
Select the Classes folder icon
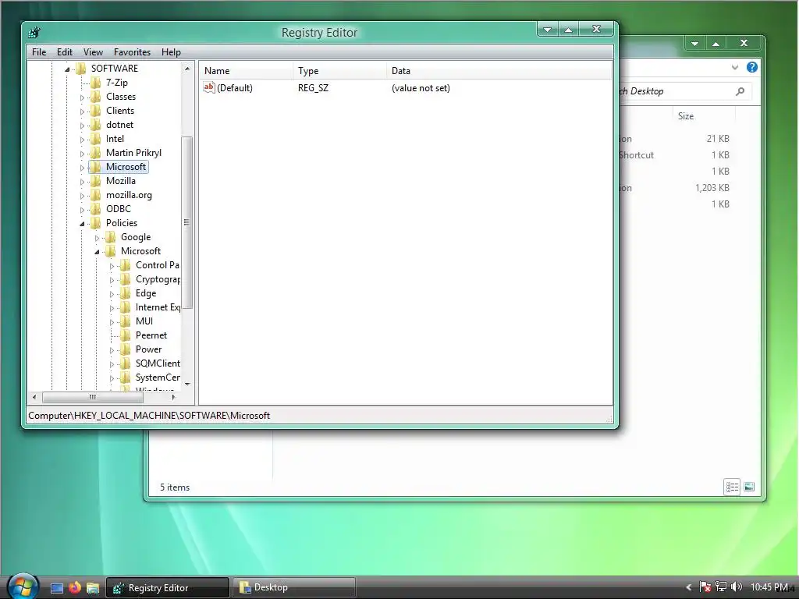[x=95, y=97]
